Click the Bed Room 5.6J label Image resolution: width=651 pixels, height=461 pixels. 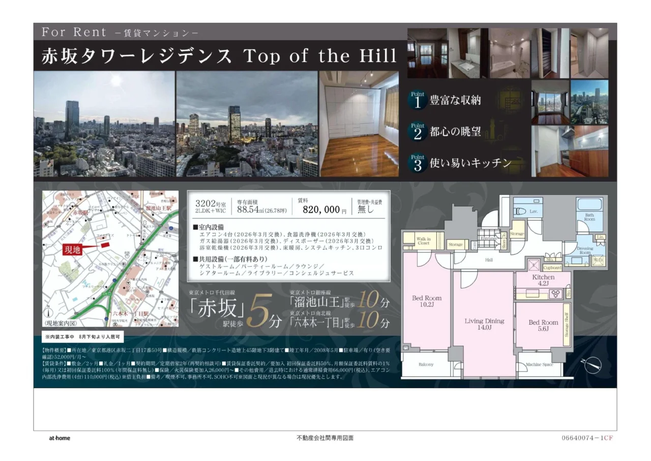543,325
